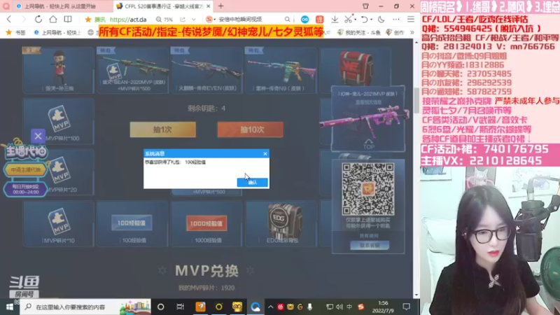Click the 联系客服 contact service button
This screenshot has height=315, width=560.
pos(370,246)
